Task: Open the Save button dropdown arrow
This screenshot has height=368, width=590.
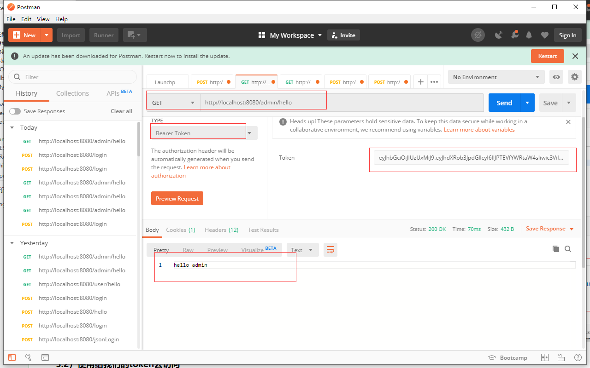Action: [x=569, y=103]
